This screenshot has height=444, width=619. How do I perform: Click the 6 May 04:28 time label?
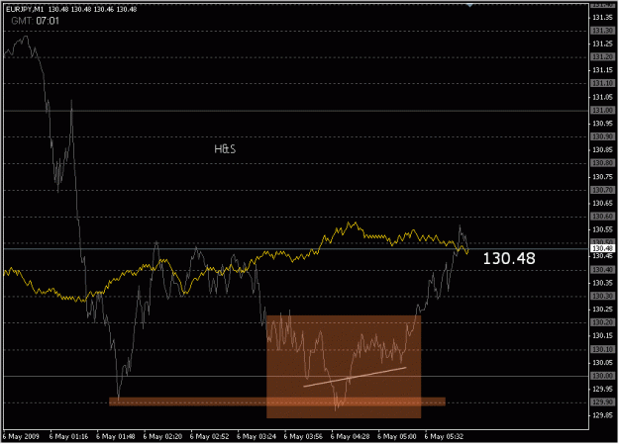(x=350, y=436)
